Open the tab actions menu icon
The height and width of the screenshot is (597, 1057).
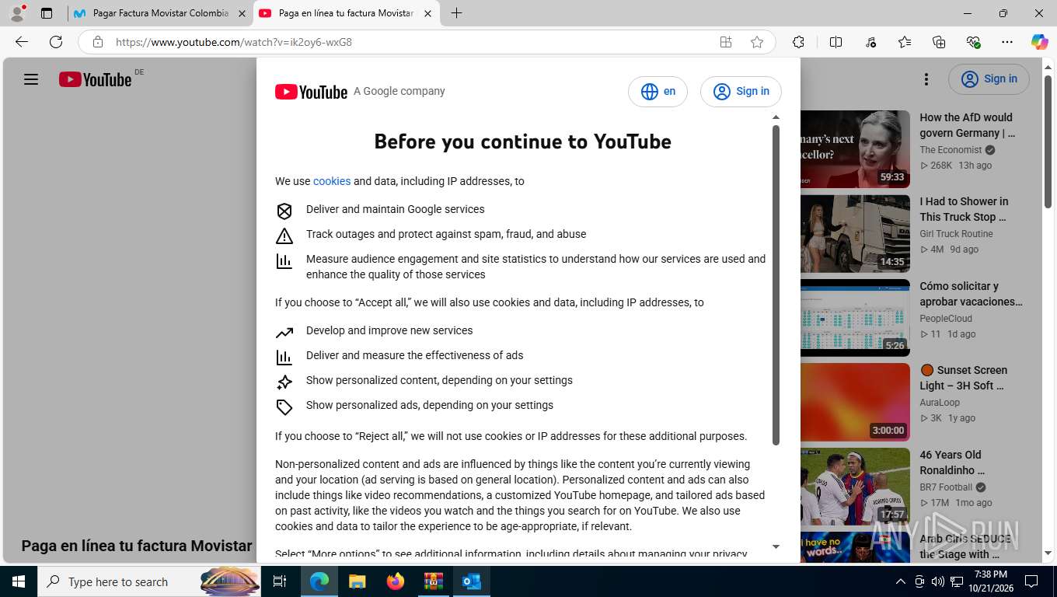pos(47,13)
